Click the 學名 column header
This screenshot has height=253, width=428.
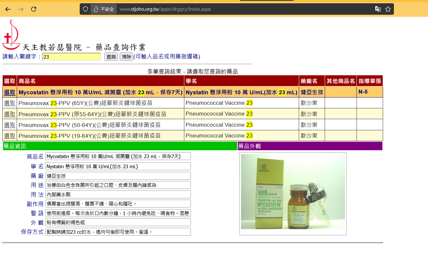(x=241, y=81)
